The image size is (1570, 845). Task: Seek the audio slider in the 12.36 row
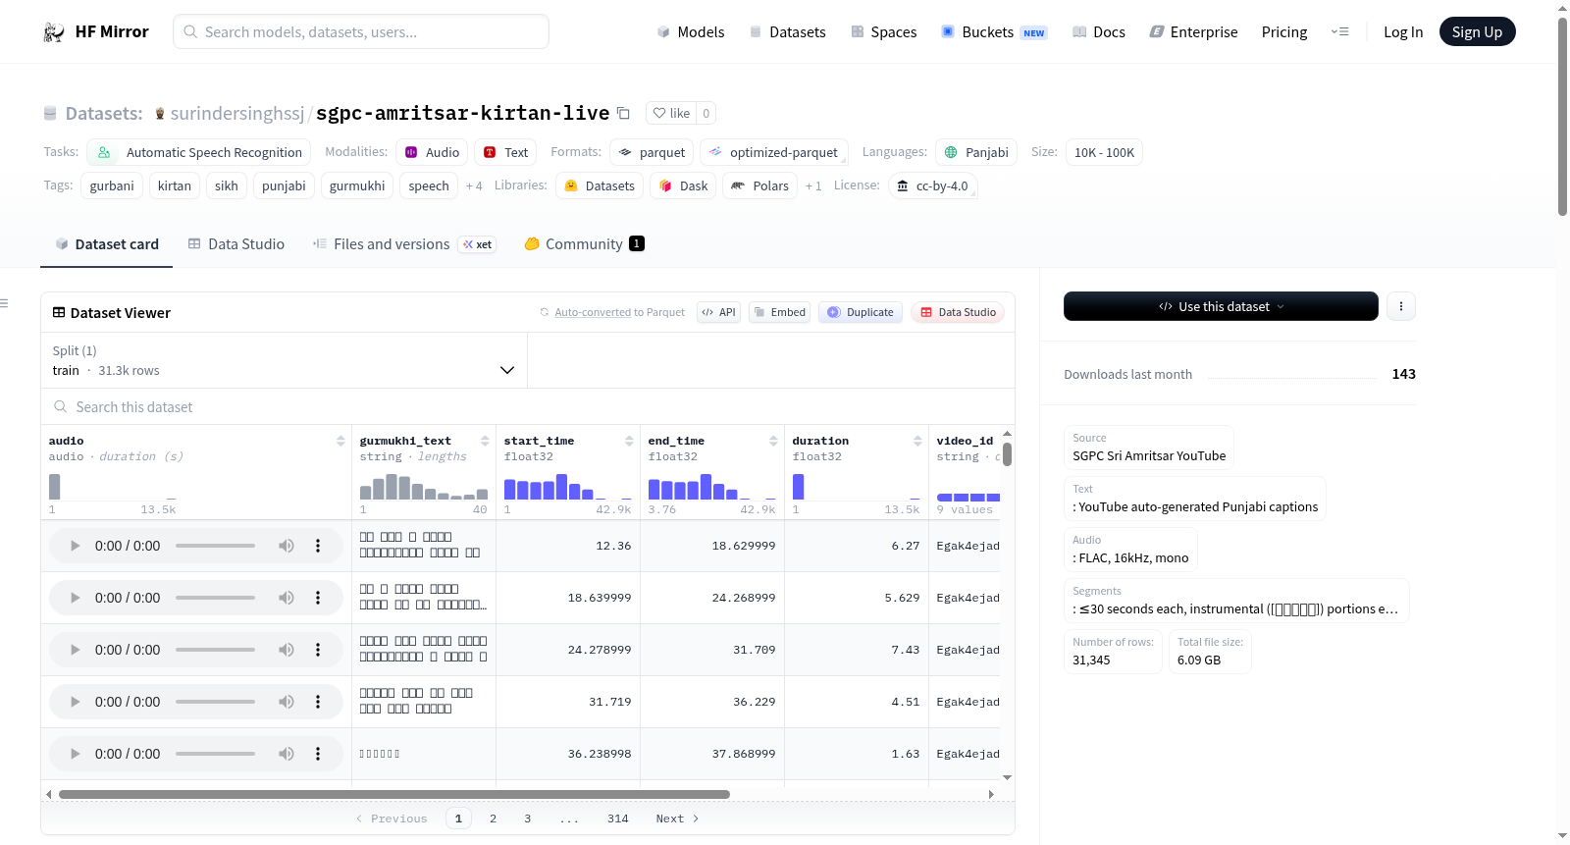(x=215, y=546)
